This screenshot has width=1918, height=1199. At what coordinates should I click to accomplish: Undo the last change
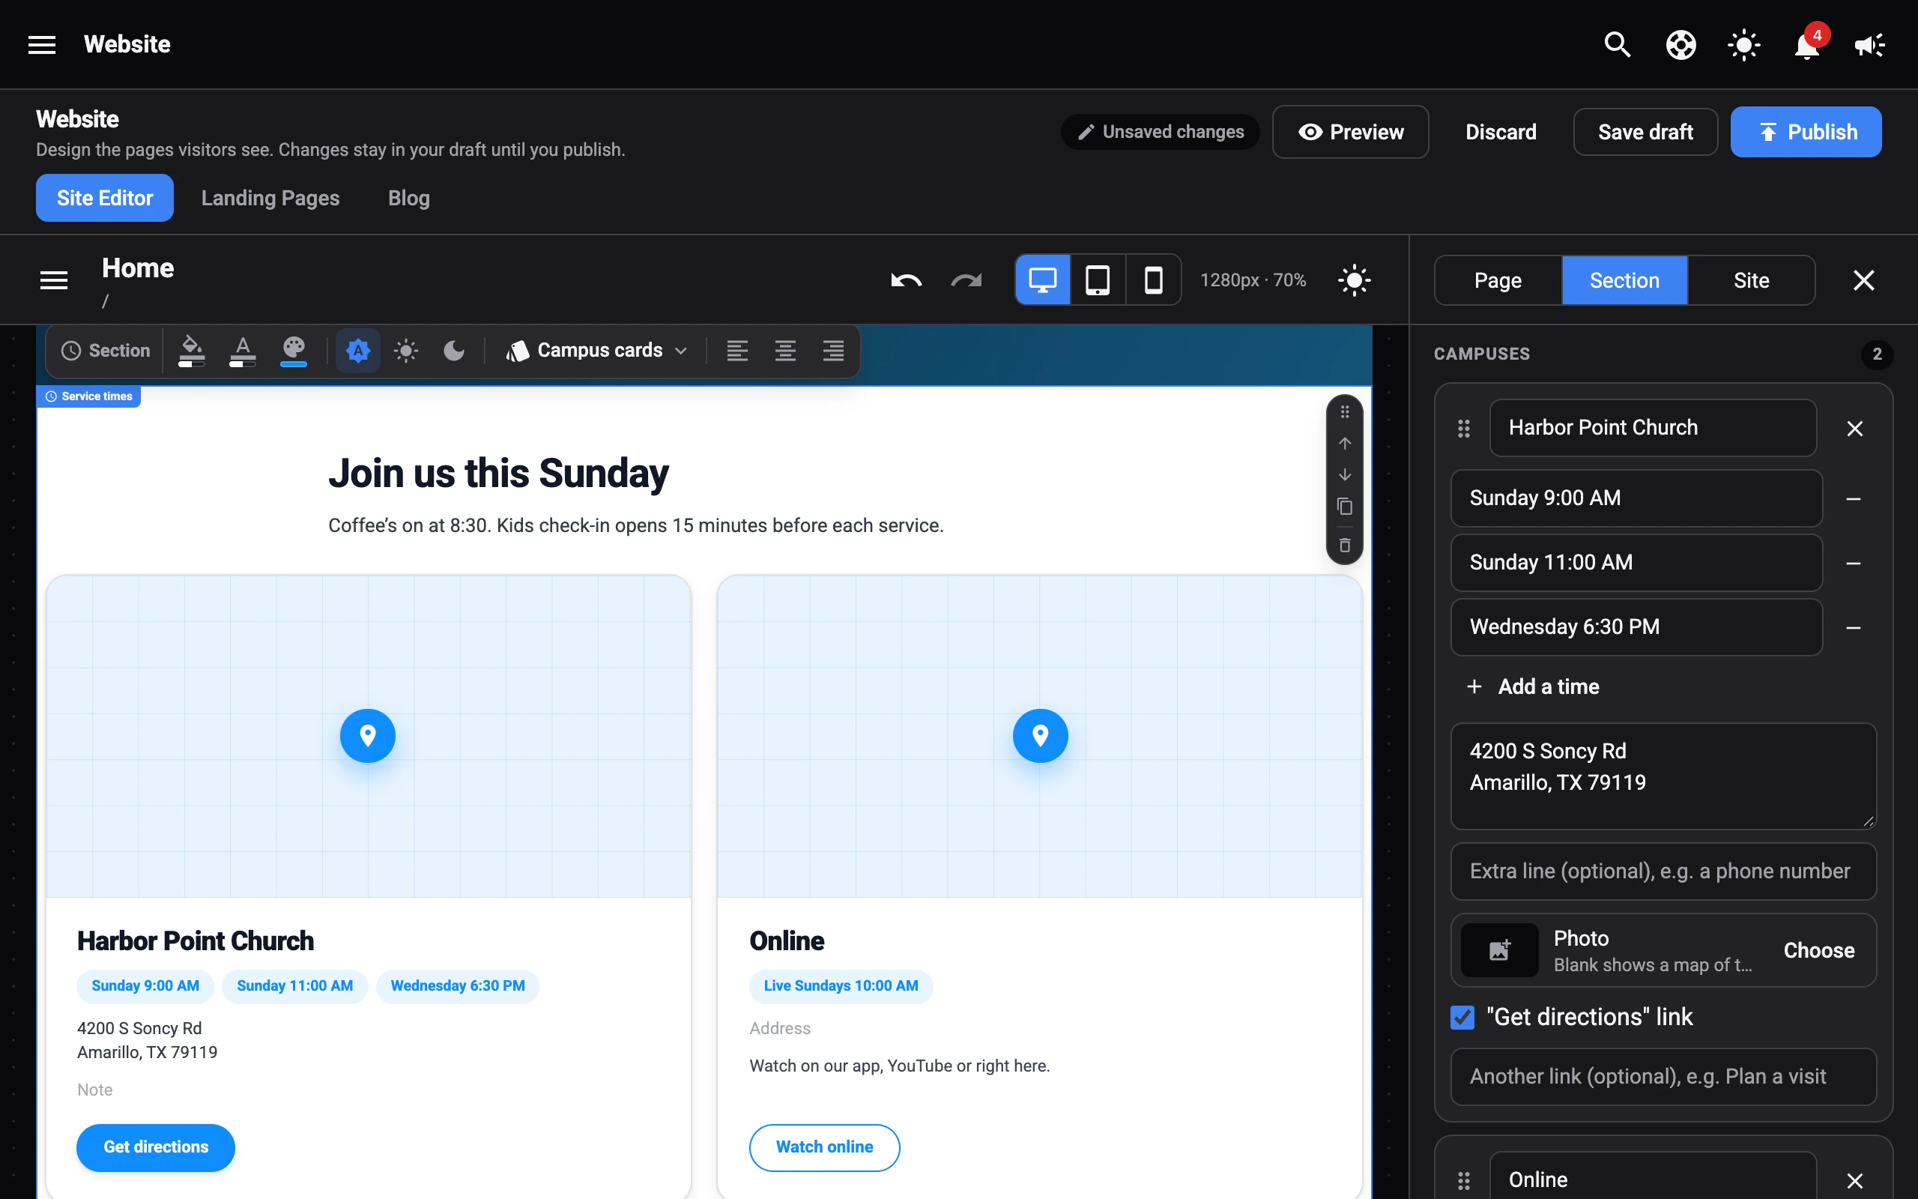point(906,280)
